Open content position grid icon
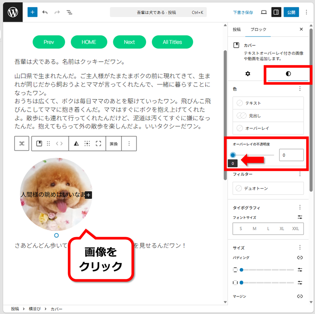The width and height of the screenshot is (315, 314). click(87, 144)
